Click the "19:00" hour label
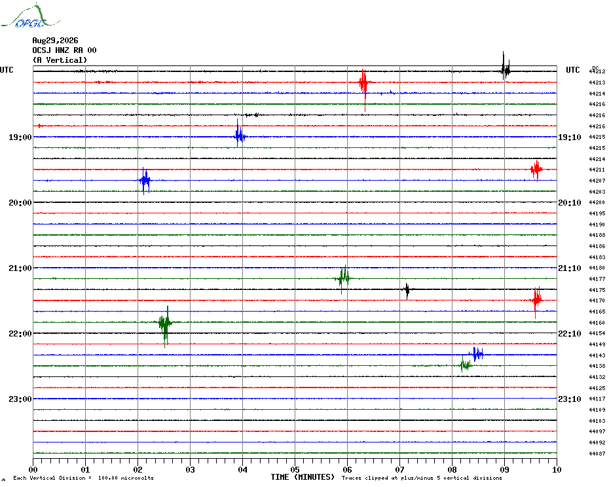Screen dimensions: 609x487 20,137
